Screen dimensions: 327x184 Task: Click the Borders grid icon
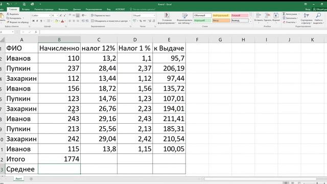49,21
